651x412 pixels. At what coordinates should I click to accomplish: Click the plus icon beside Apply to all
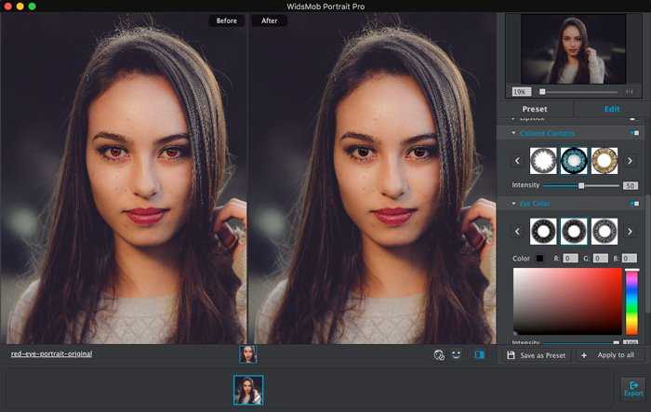coord(584,355)
